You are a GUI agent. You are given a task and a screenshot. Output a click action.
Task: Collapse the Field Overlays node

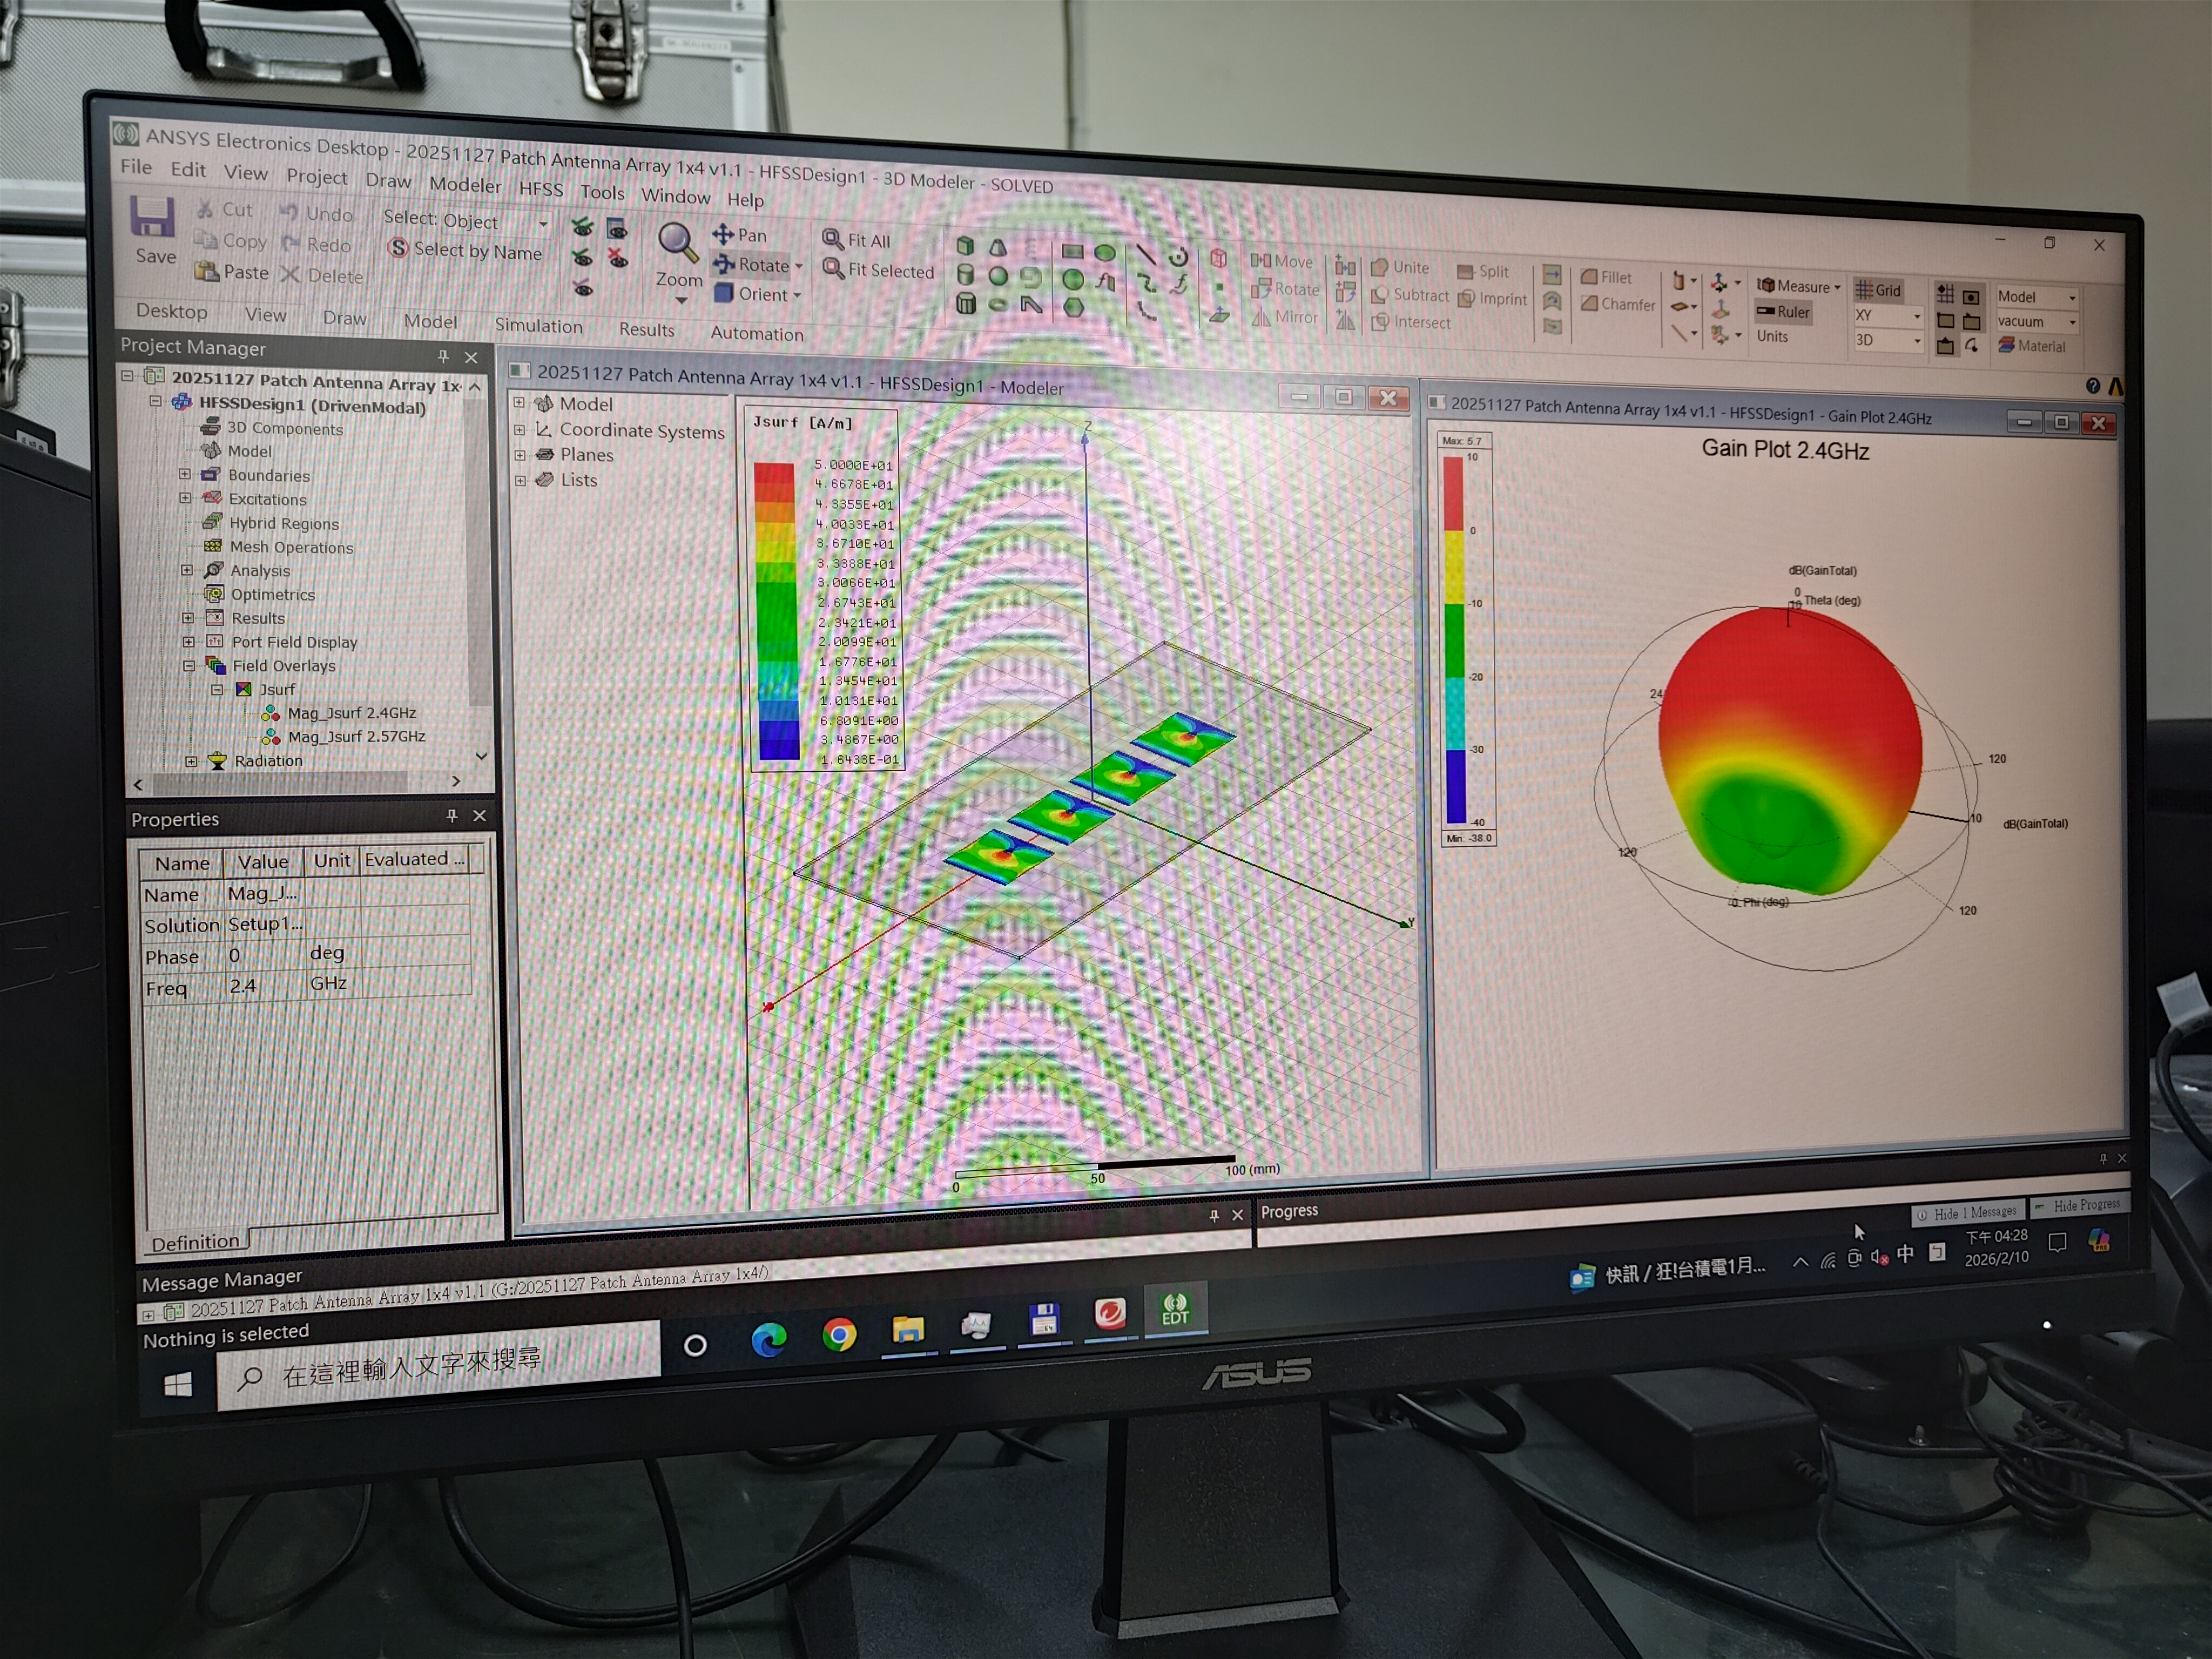[x=189, y=666]
